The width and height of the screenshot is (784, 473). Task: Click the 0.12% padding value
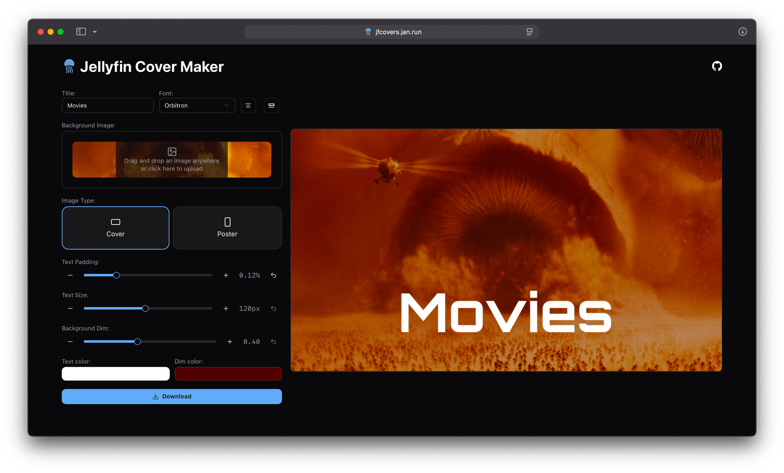click(x=250, y=275)
